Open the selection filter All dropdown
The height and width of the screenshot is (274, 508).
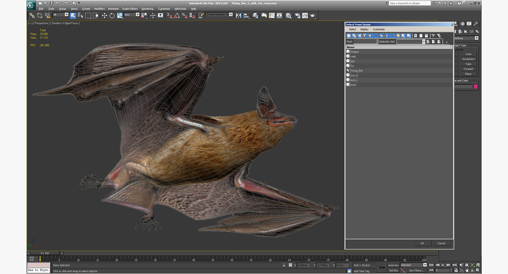[67, 15]
